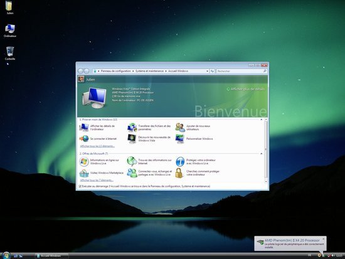Image resolution: width=345 pixels, height=259 pixels.
Task: Click Protégez votre ordinateur avec Windows Live text
Action: coord(201,162)
